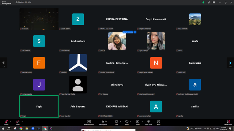Click Siti fatimah's S avatar
Image resolution: width=234 pixels, height=131 pixels.
click(39, 41)
